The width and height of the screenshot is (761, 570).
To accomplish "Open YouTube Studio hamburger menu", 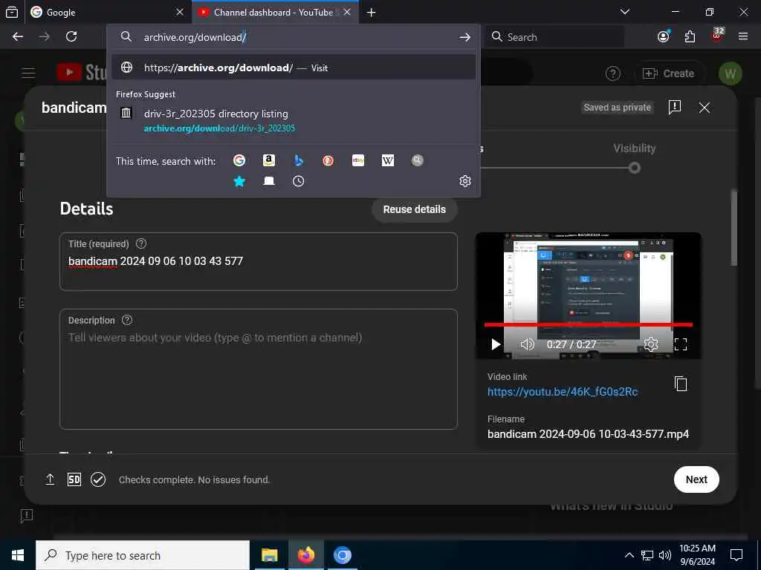I will [x=28, y=73].
